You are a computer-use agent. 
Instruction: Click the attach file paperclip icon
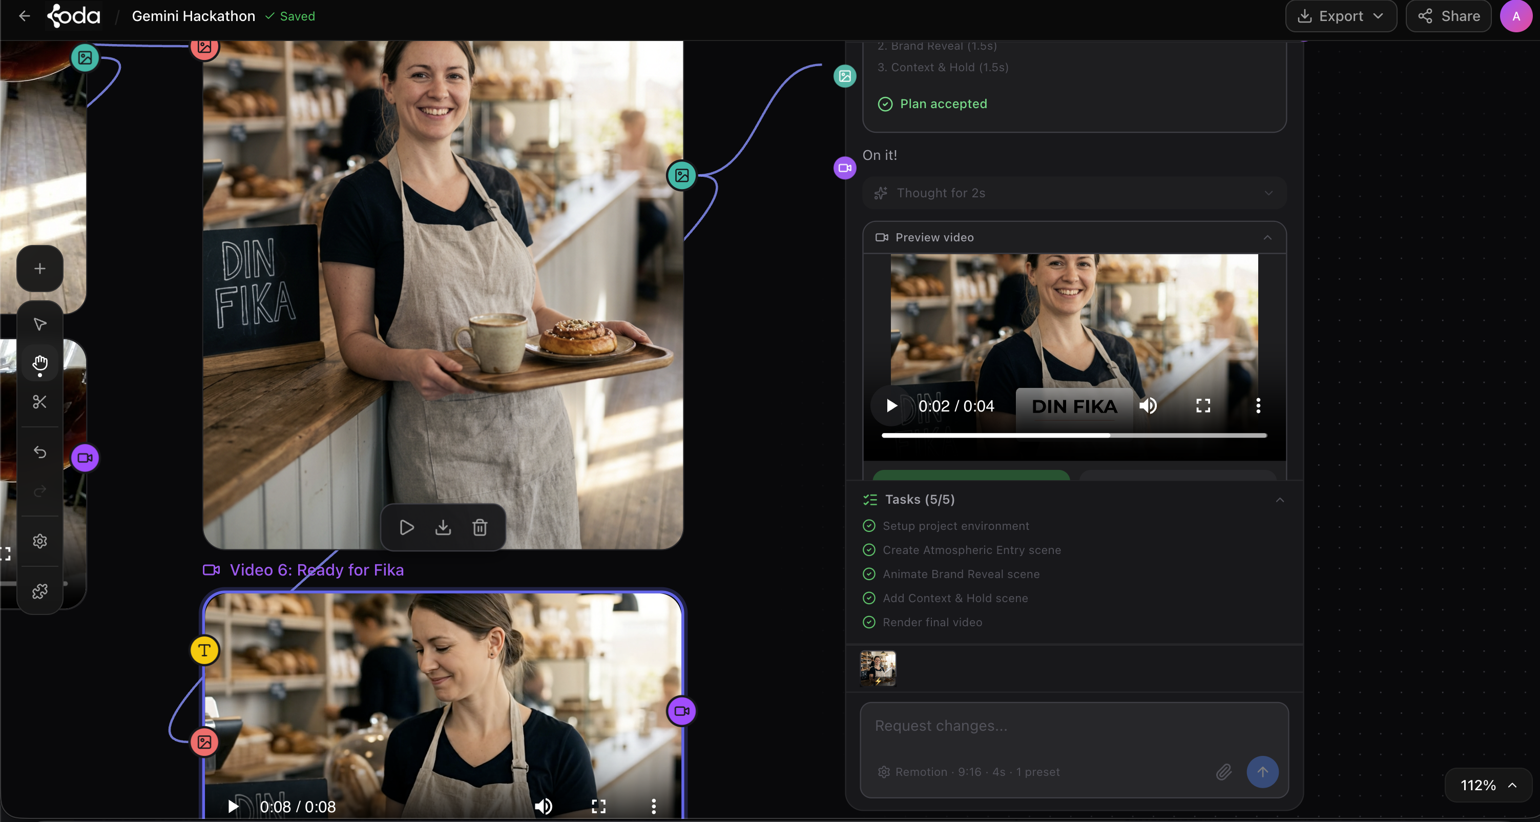pos(1223,772)
